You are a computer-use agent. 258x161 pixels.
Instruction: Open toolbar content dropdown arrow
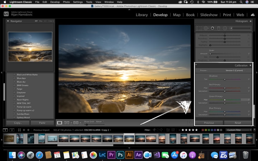191,123
